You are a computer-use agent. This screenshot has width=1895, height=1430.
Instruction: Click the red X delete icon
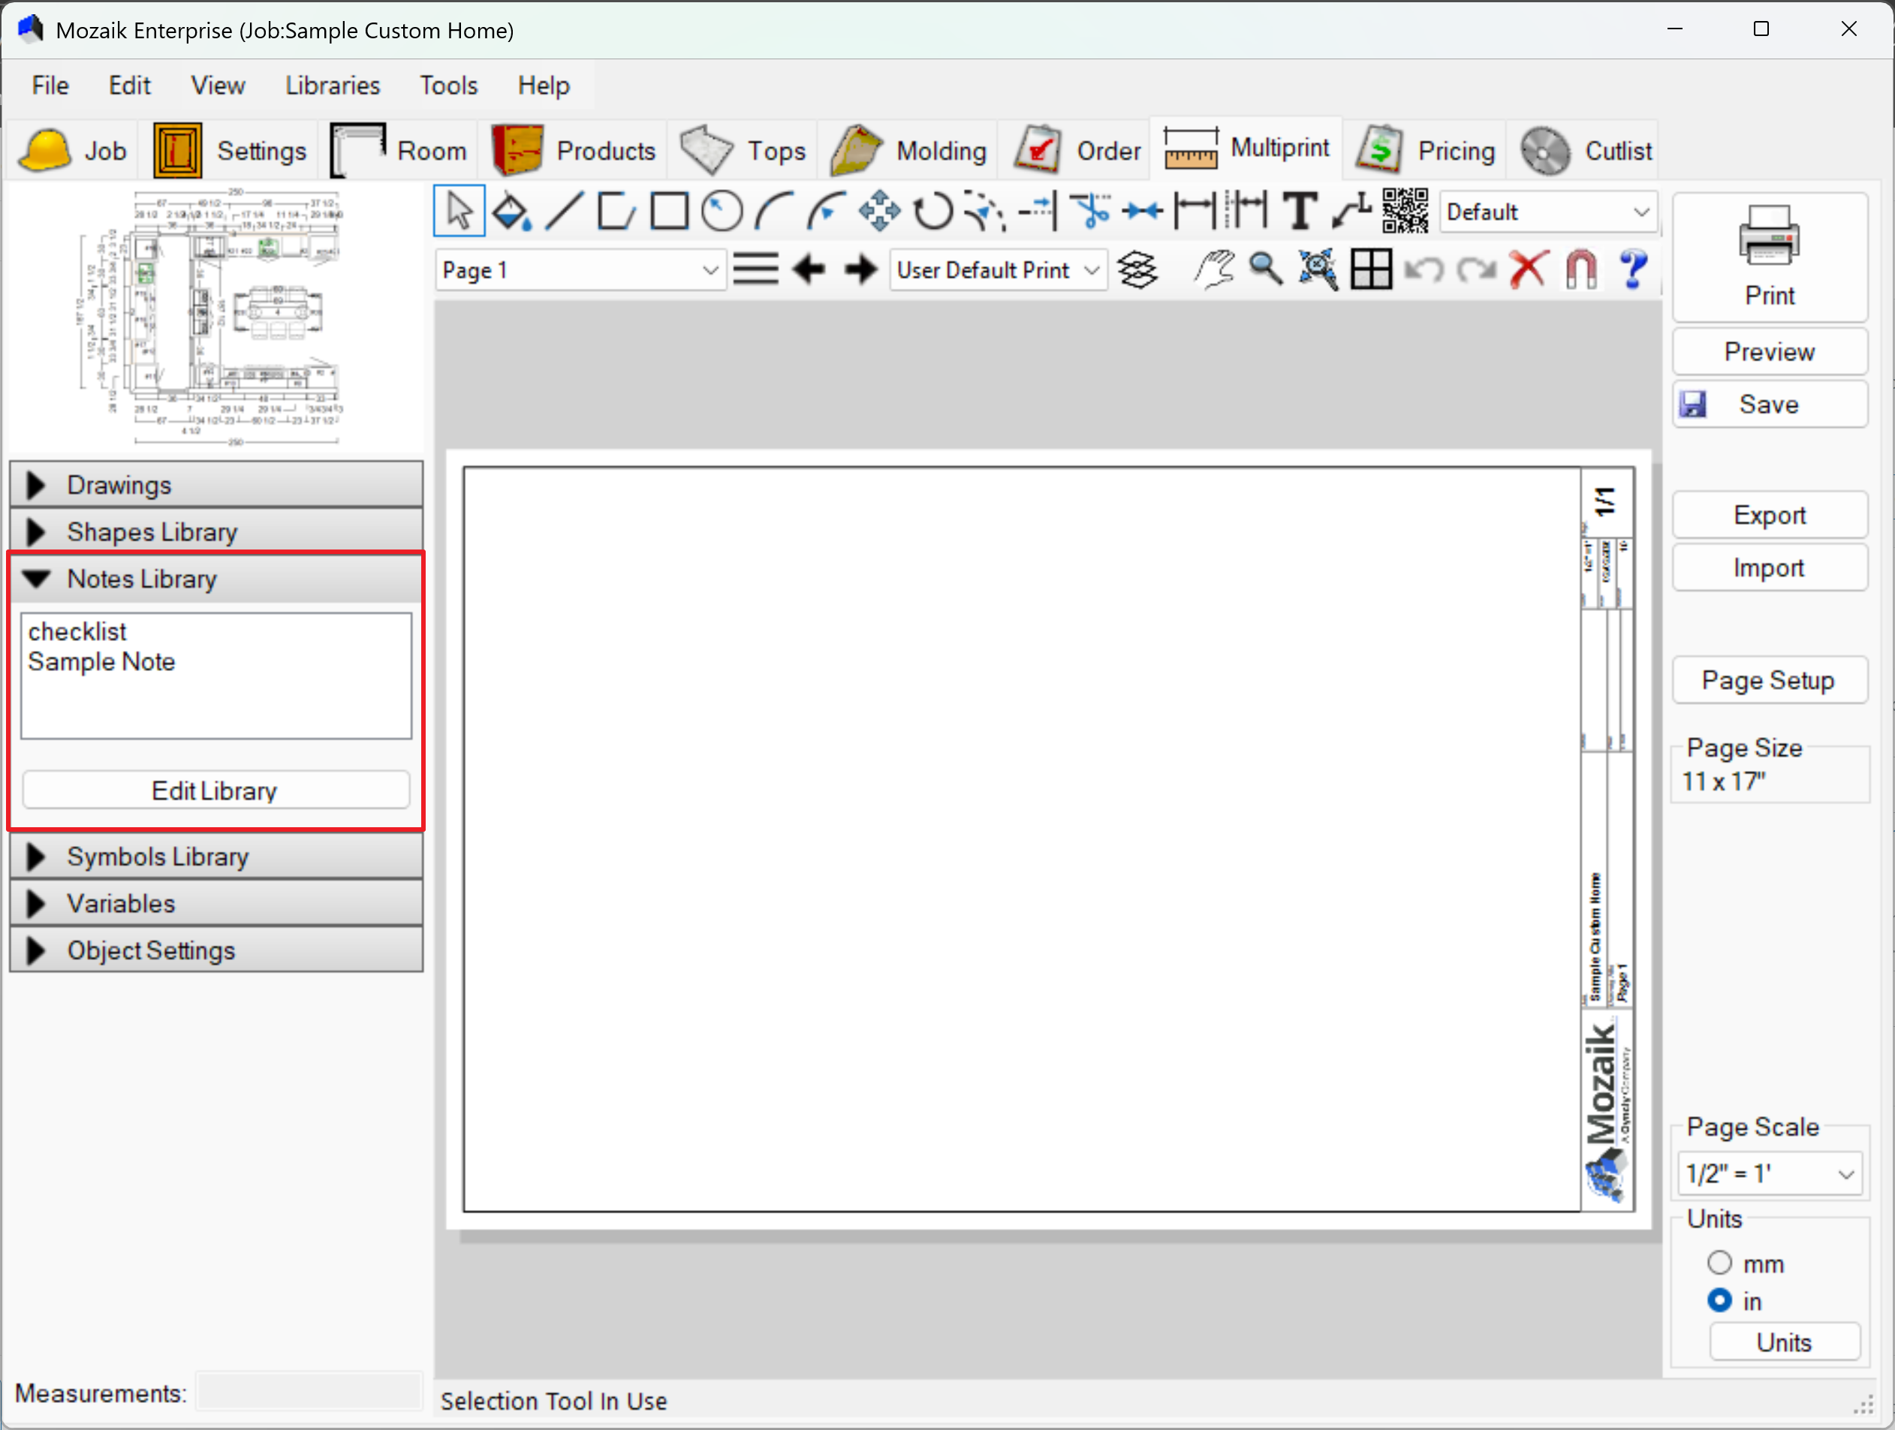point(1529,270)
